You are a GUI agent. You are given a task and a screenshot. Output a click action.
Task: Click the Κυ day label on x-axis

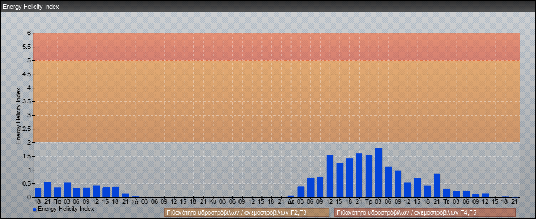click(213, 201)
